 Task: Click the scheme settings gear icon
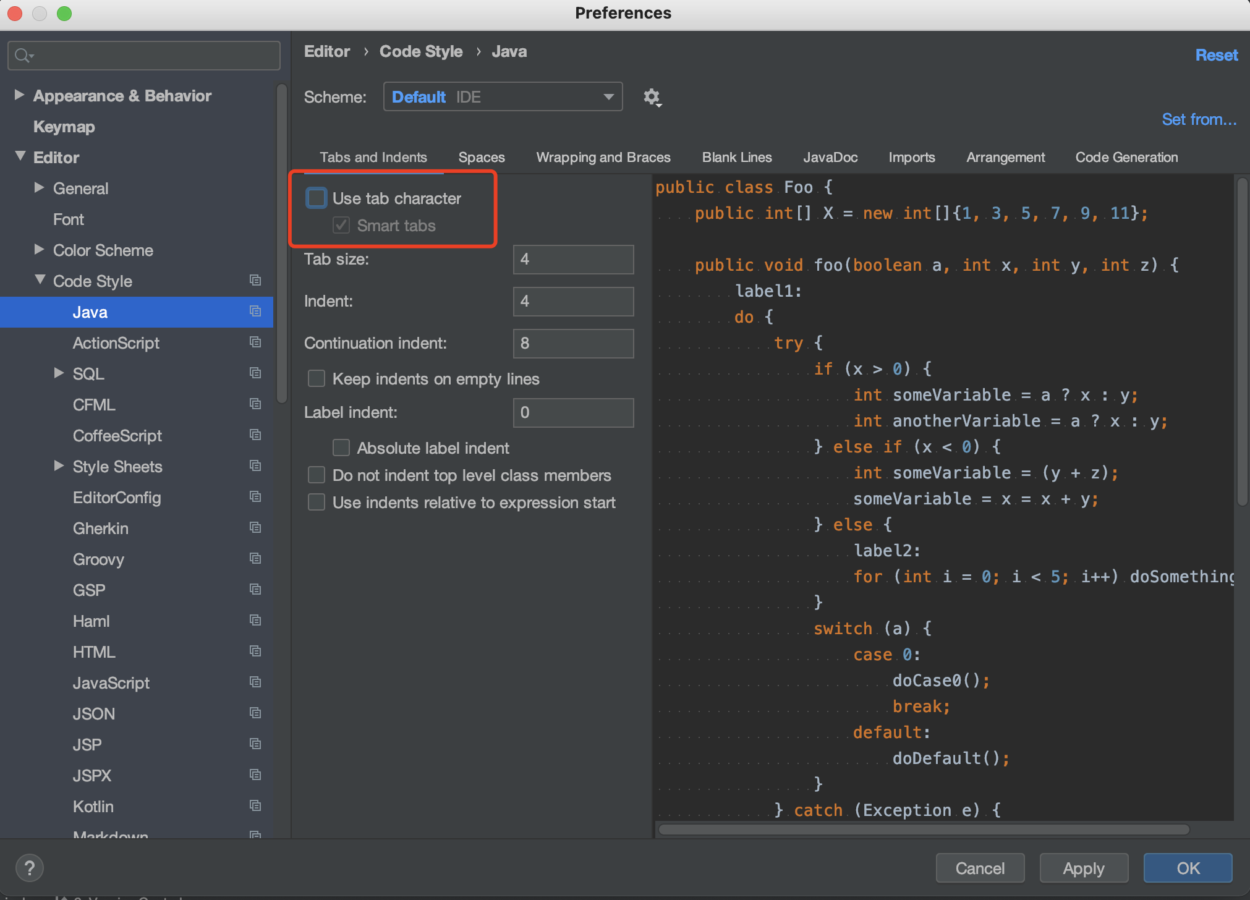point(652,97)
